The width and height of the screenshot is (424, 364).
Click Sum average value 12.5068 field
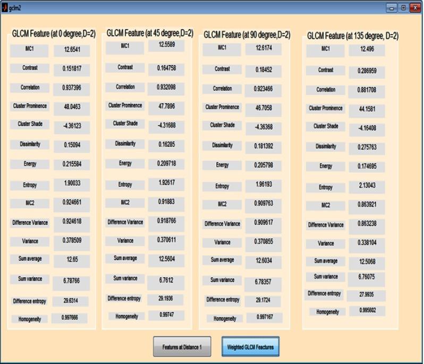[x=367, y=261]
